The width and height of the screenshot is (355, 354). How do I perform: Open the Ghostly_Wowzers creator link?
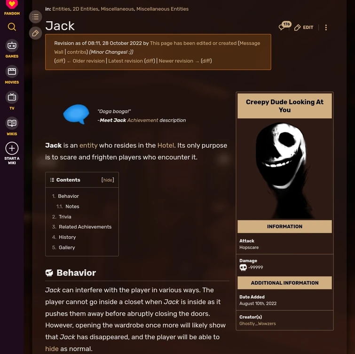[x=258, y=323]
